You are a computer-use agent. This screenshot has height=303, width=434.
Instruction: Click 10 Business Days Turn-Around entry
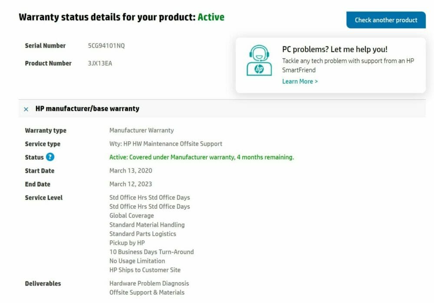151,252
